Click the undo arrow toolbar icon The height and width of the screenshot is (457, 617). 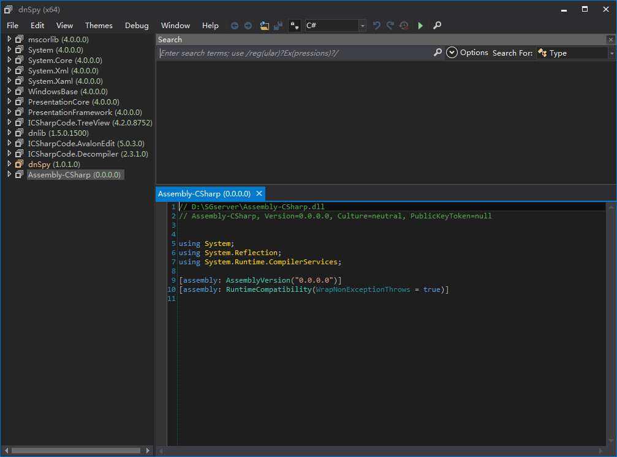[376, 26]
